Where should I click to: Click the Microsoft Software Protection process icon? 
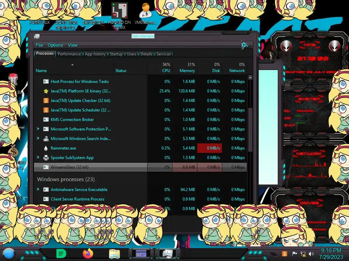[x=46, y=129]
